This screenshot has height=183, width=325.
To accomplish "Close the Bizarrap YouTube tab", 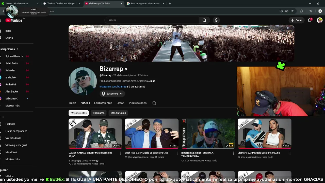I will (121, 4).
